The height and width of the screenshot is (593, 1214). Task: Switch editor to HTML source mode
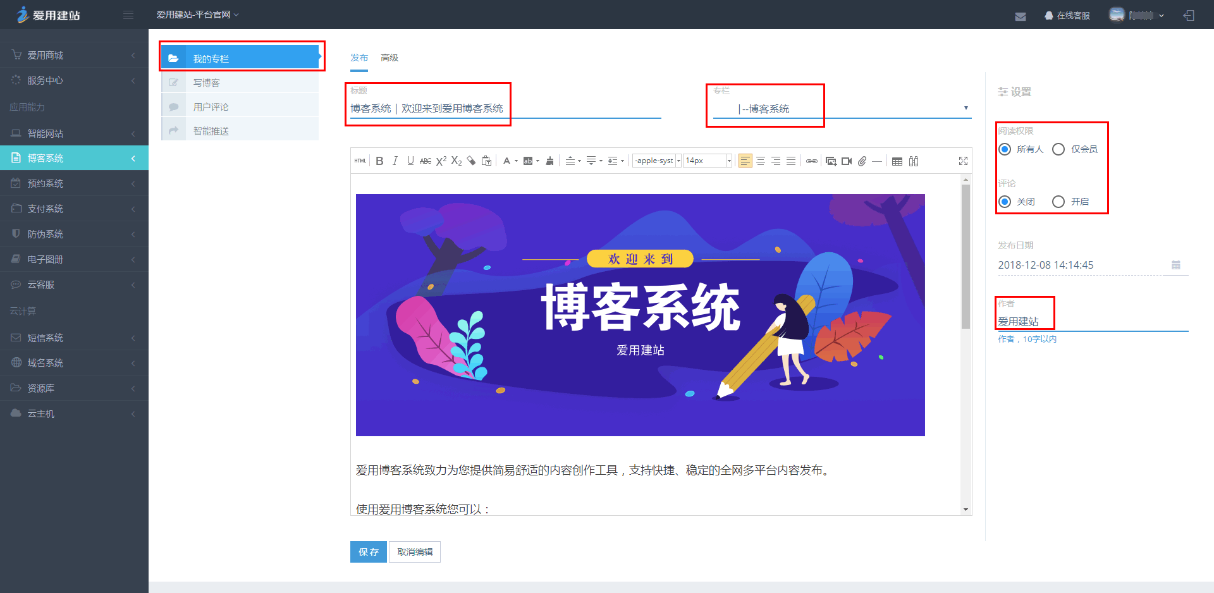coord(360,161)
